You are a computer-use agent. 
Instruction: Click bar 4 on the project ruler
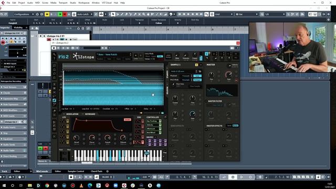click(168, 29)
